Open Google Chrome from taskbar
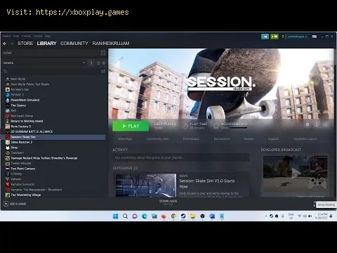This screenshot has height=253, width=337. coord(173,216)
